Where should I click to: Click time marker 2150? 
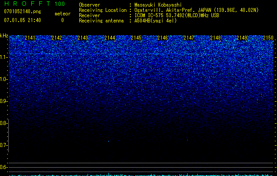pyautogui.click(x=268, y=37)
